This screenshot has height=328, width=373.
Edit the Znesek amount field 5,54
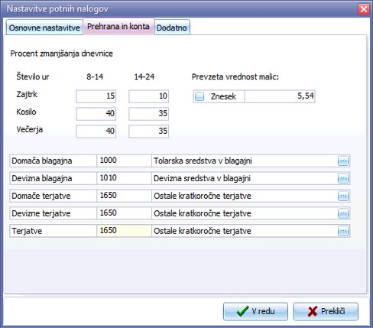click(x=280, y=96)
